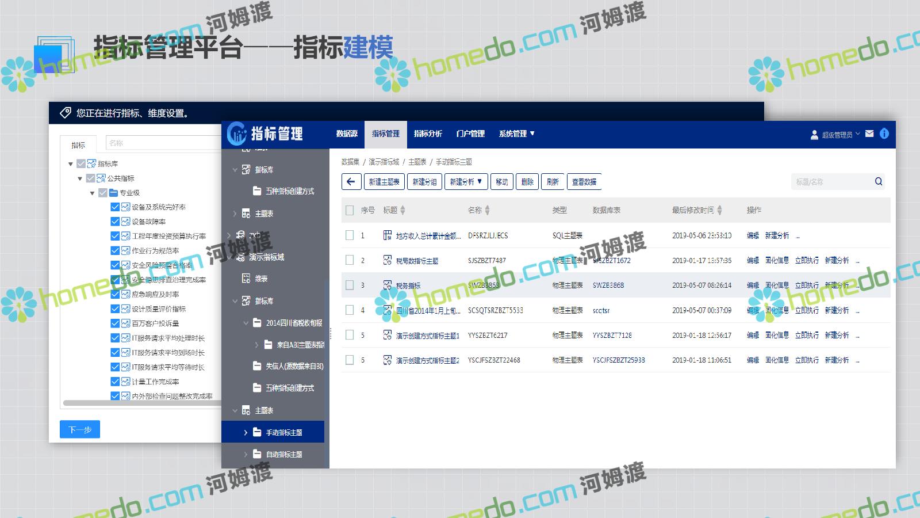Click the sort arrows on 最后修改时间 column
This screenshot has height=518, width=920.
(x=719, y=210)
